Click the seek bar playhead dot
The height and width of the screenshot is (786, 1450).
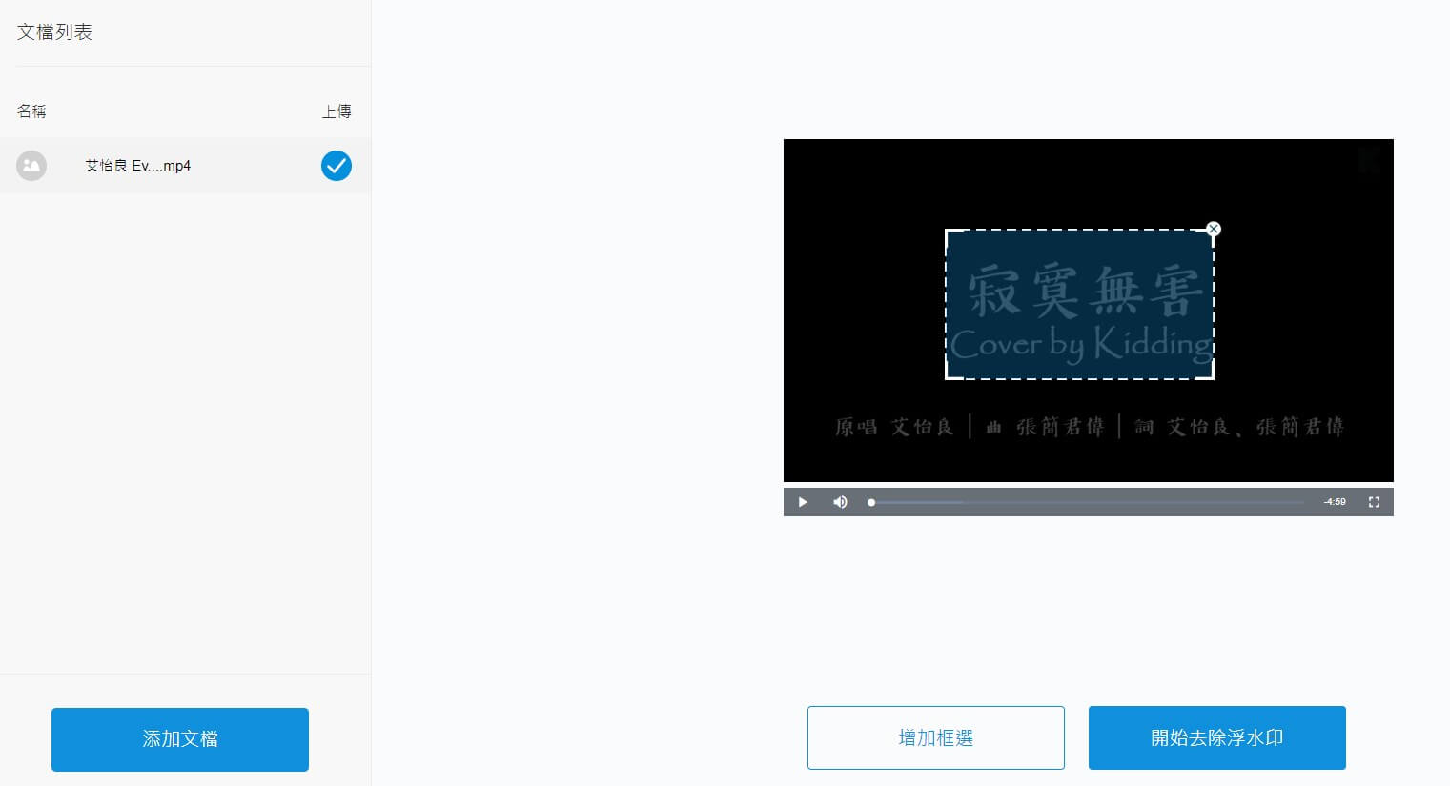[871, 502]
